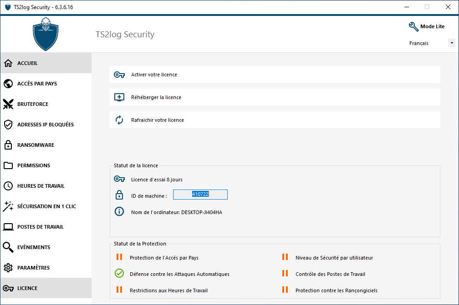The image size is (459, 305).
Task: Click Protection contre les Rançongiciels label
Action: point(337,290)
